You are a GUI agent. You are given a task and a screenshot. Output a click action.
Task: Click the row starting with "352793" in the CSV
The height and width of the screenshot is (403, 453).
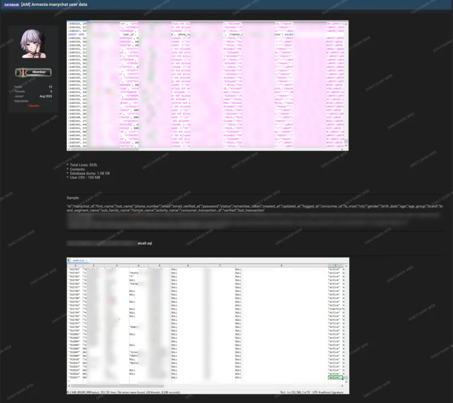click(x=207, y=309)
